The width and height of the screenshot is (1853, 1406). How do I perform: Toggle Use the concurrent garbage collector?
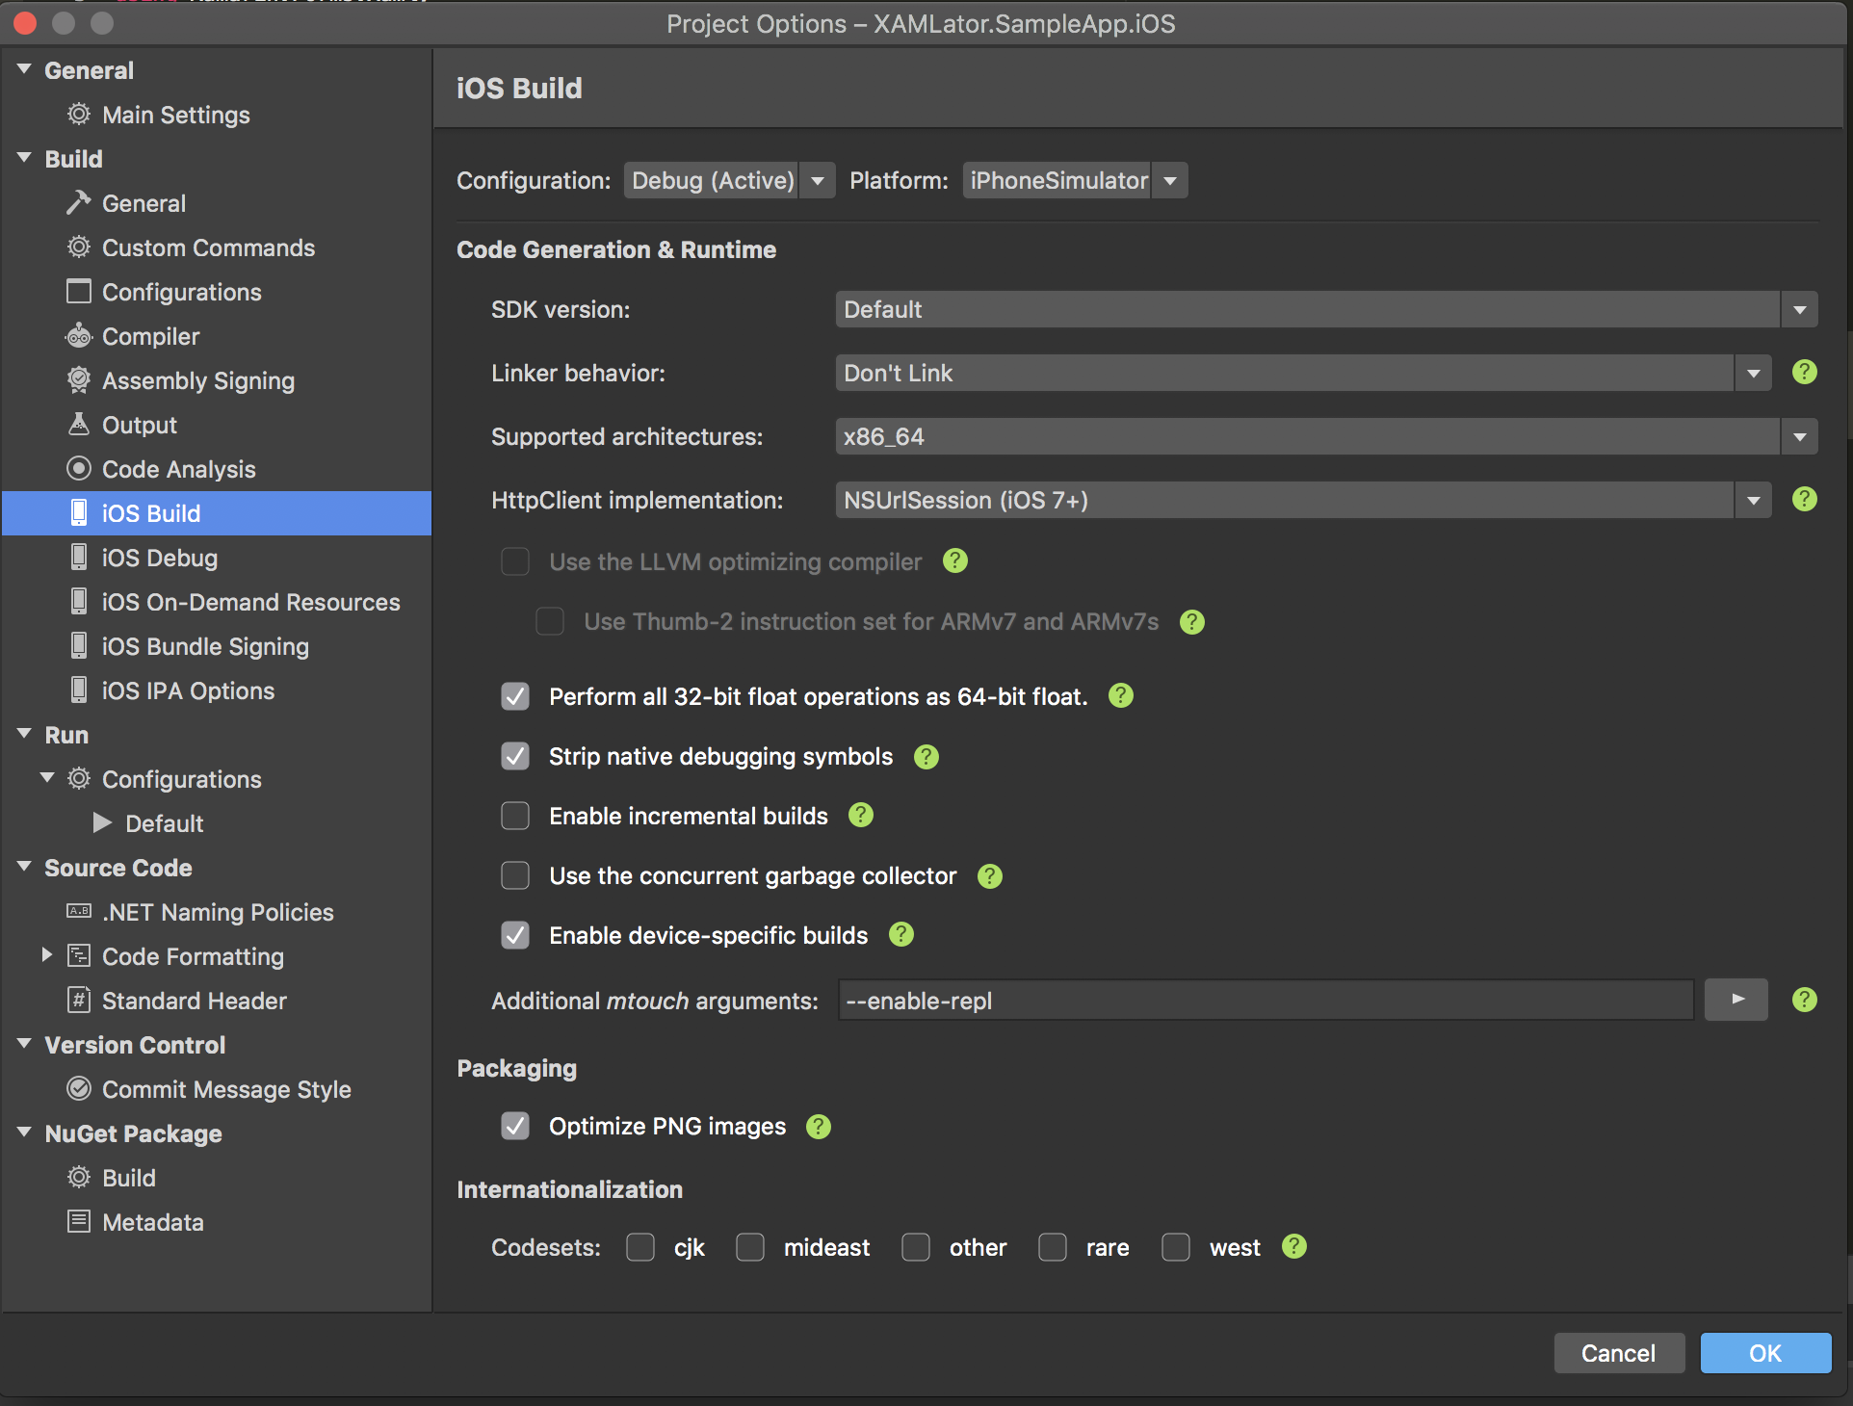[x=515, y=875]
